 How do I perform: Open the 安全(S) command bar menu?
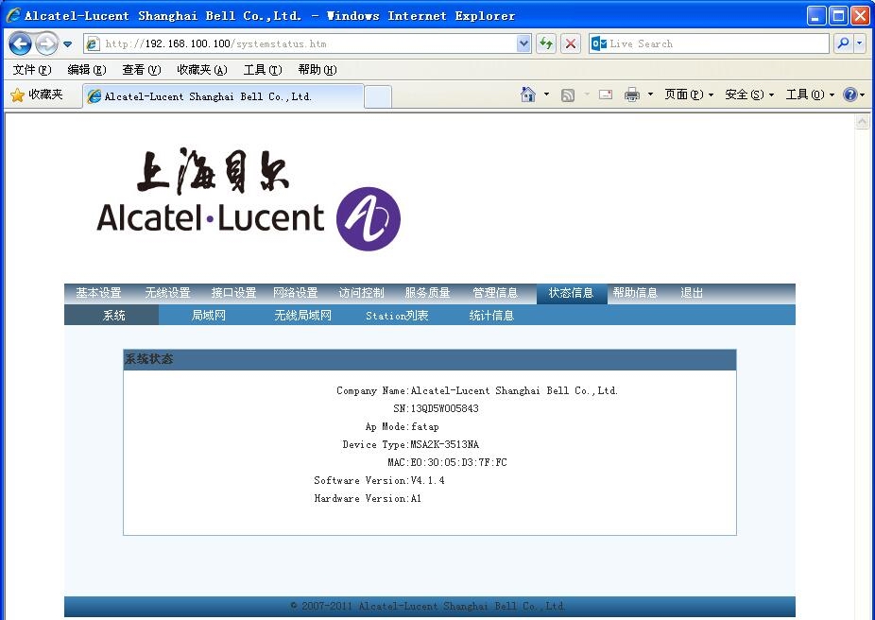[749, 95]
